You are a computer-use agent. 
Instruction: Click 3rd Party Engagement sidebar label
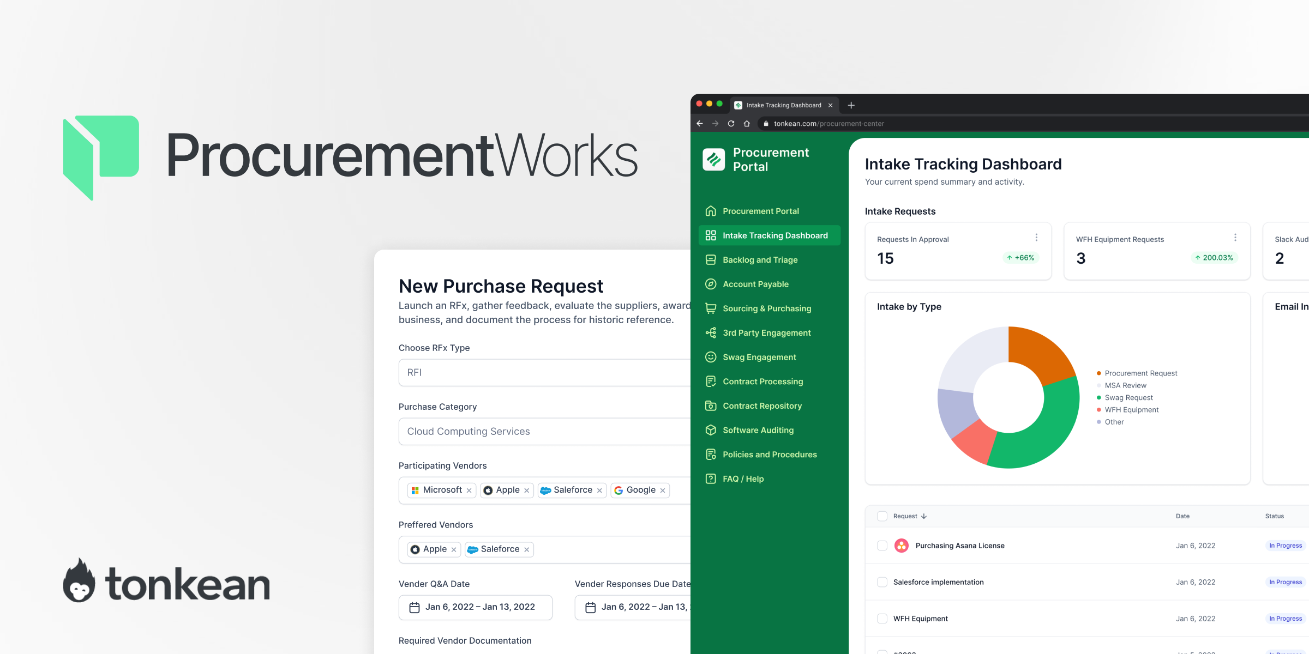tap(767, 333)
